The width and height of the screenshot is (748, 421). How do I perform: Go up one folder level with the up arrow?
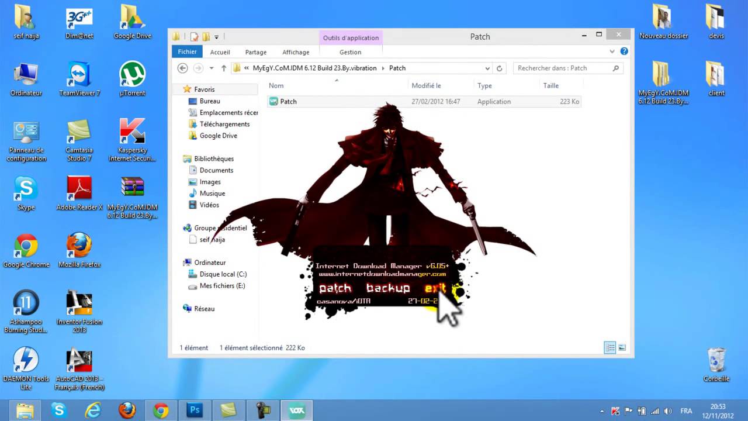point(223,68)
